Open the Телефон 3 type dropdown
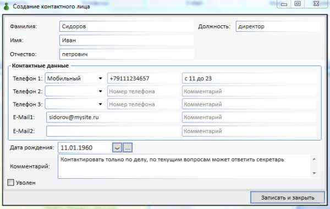 (x=101, y=104)
